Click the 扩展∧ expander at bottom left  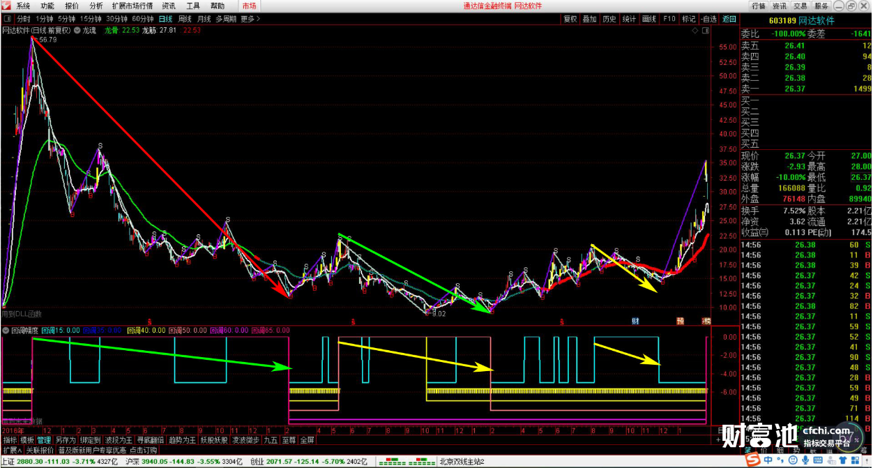tap(13, 450)
